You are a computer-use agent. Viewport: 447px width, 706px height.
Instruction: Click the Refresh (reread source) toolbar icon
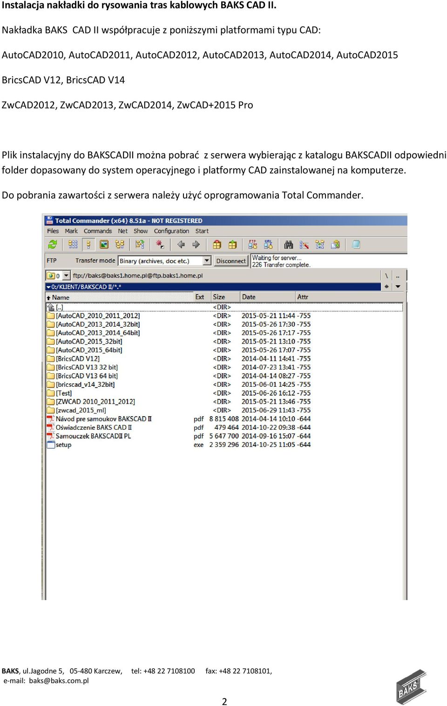53,244
